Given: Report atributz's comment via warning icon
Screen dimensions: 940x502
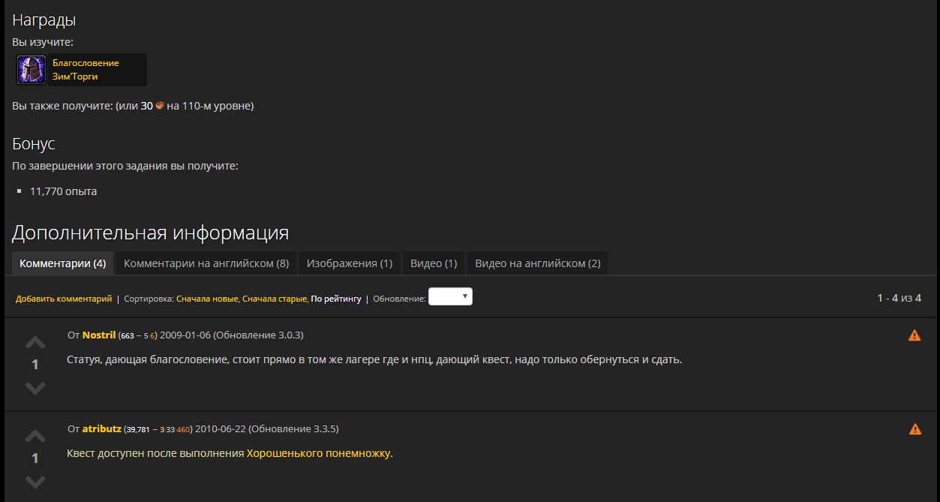Looking at the screenshot, I should [914, 429].
